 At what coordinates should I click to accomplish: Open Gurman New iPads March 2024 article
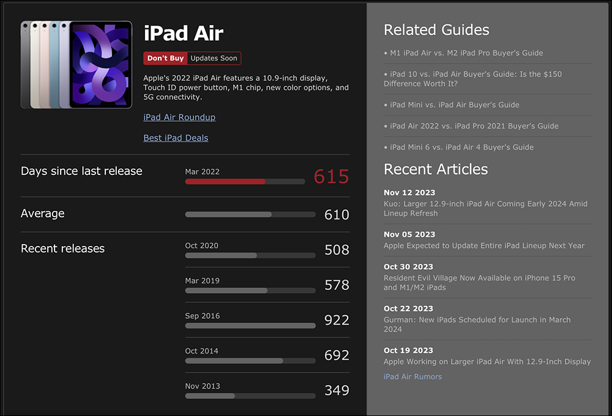tap(477, 324)
